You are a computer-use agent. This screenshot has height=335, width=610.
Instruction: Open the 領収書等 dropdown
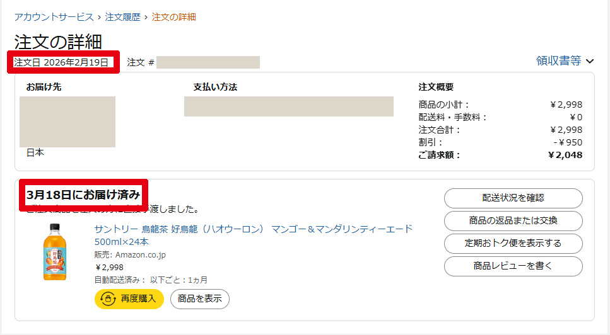point(559,61)
